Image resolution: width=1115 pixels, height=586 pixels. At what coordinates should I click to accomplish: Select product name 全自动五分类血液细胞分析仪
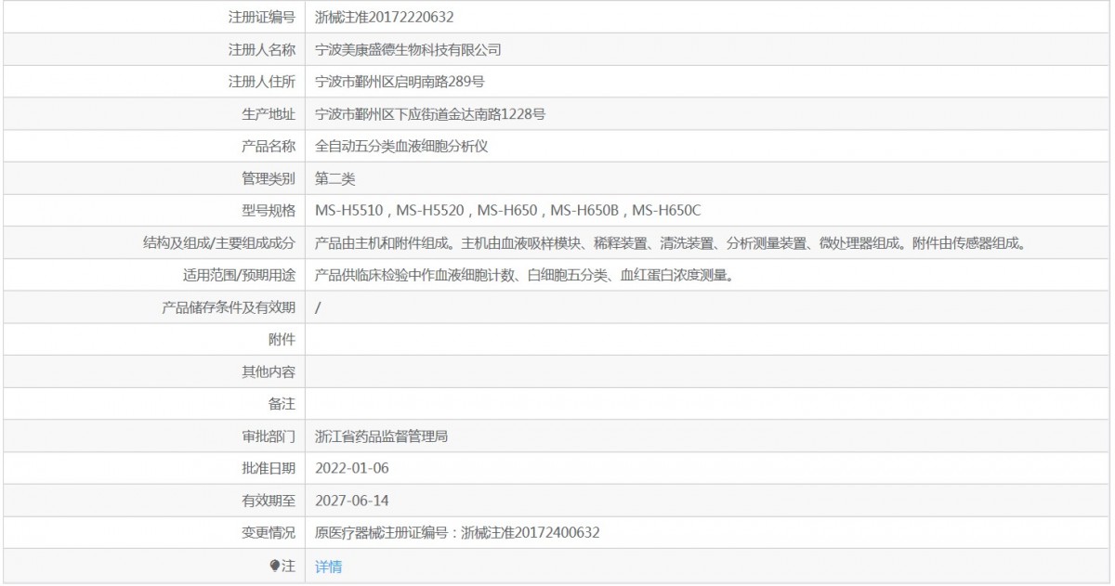pyautogui.click(x=401, y=147)
